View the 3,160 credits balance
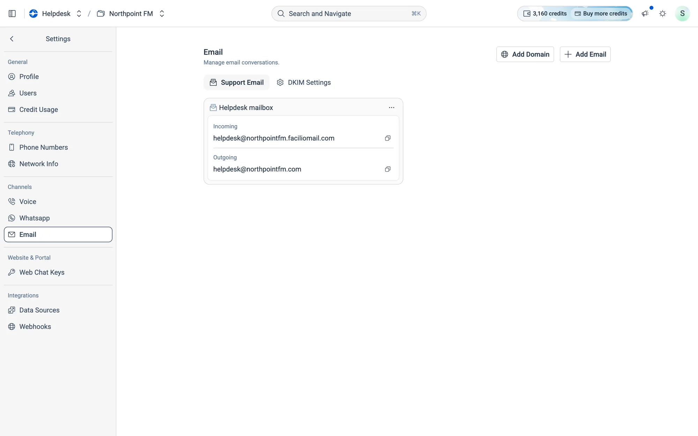 tap(545, 14)
